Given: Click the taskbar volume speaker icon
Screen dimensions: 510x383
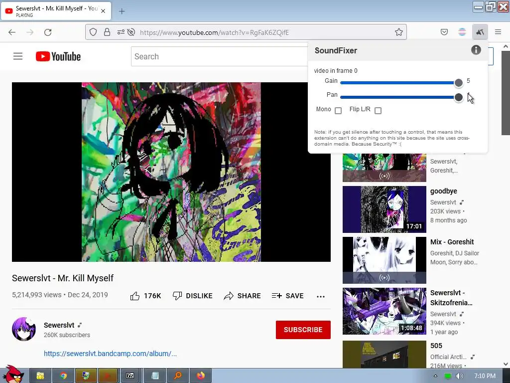Looking at the screenshot, I should pos(459,376).
